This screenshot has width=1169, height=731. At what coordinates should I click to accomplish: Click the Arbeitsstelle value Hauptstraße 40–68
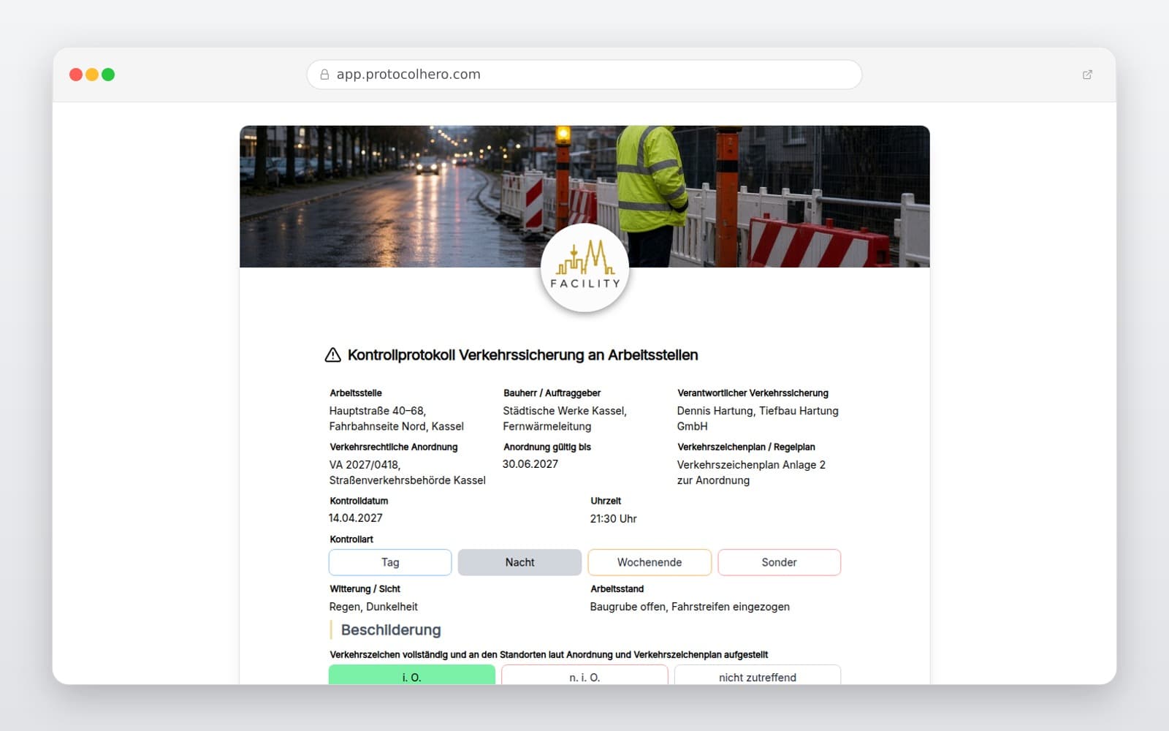(396, 418)
